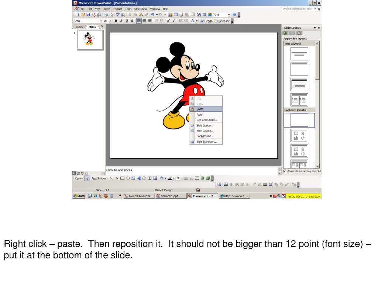
Task: Click the Color/Grayscale icon
Action: pos(210,15)
